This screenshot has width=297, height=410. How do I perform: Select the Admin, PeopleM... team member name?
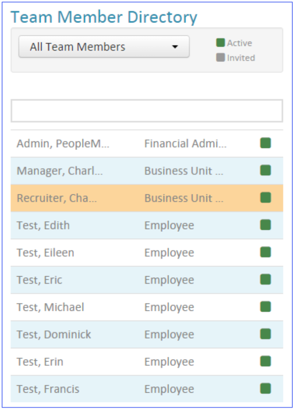click(63, 144)
